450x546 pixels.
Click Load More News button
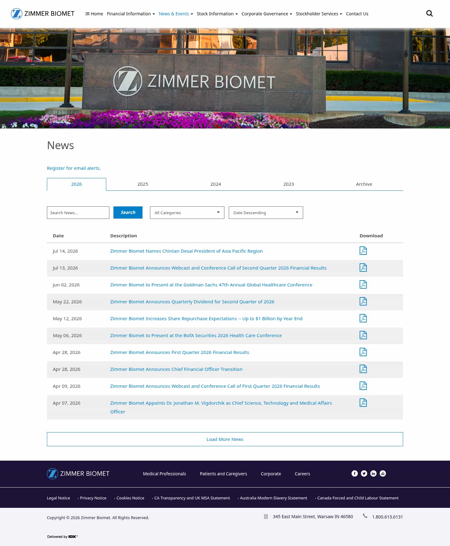click(x=225, y=439)
